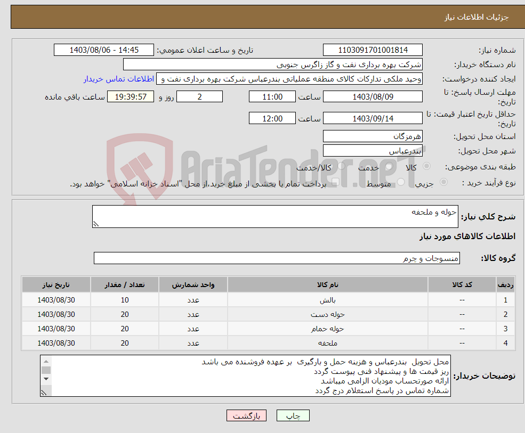The height and width of the screenshot is (433, 525).
Task: Click کد کالا column header
Action: tap(462, 284)
